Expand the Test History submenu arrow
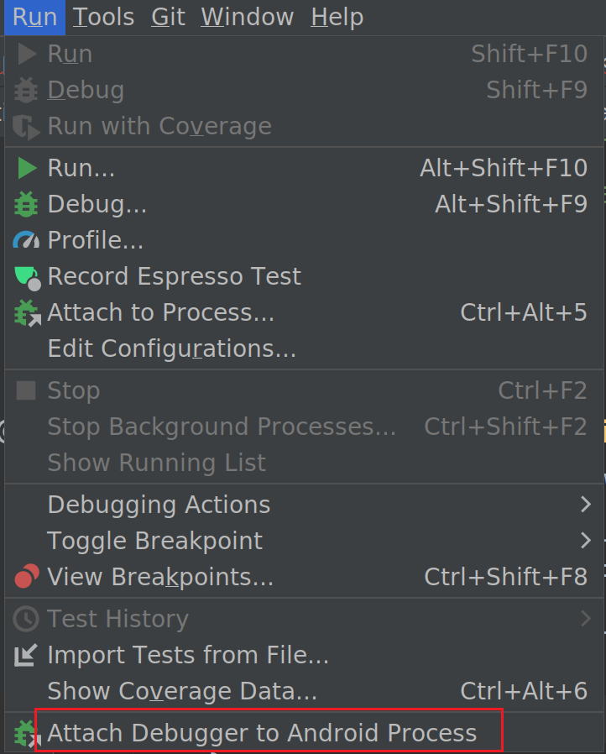606x754 pixels. [x=586, y=619]
